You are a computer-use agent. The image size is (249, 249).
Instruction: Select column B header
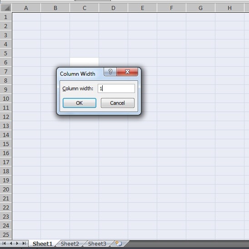point(55,8)
